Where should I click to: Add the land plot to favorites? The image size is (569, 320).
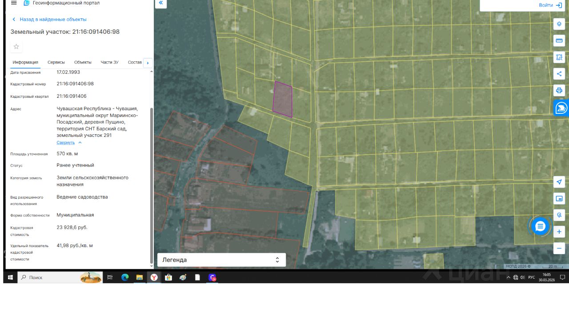[16, 47]
